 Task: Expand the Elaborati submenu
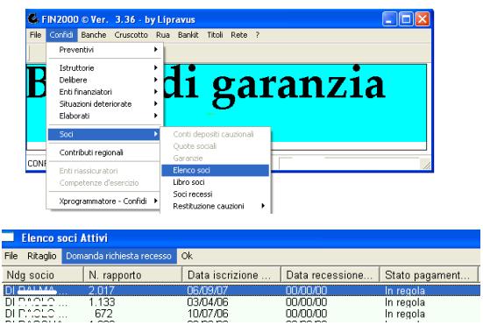[x=103, y=116]
